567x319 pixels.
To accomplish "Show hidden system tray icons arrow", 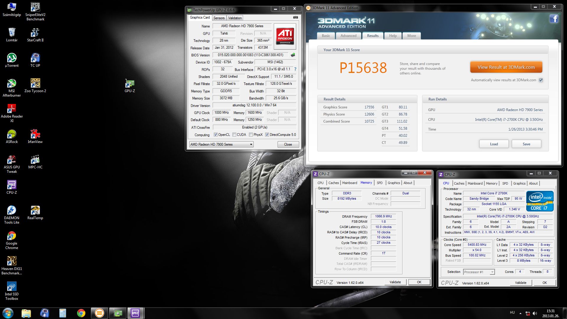I will tap(520, 313).
